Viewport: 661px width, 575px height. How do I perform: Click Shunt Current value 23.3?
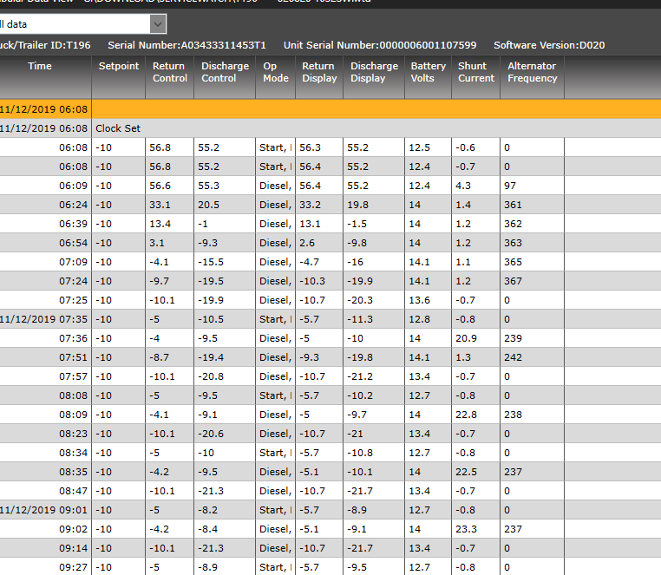coord(466,529)
